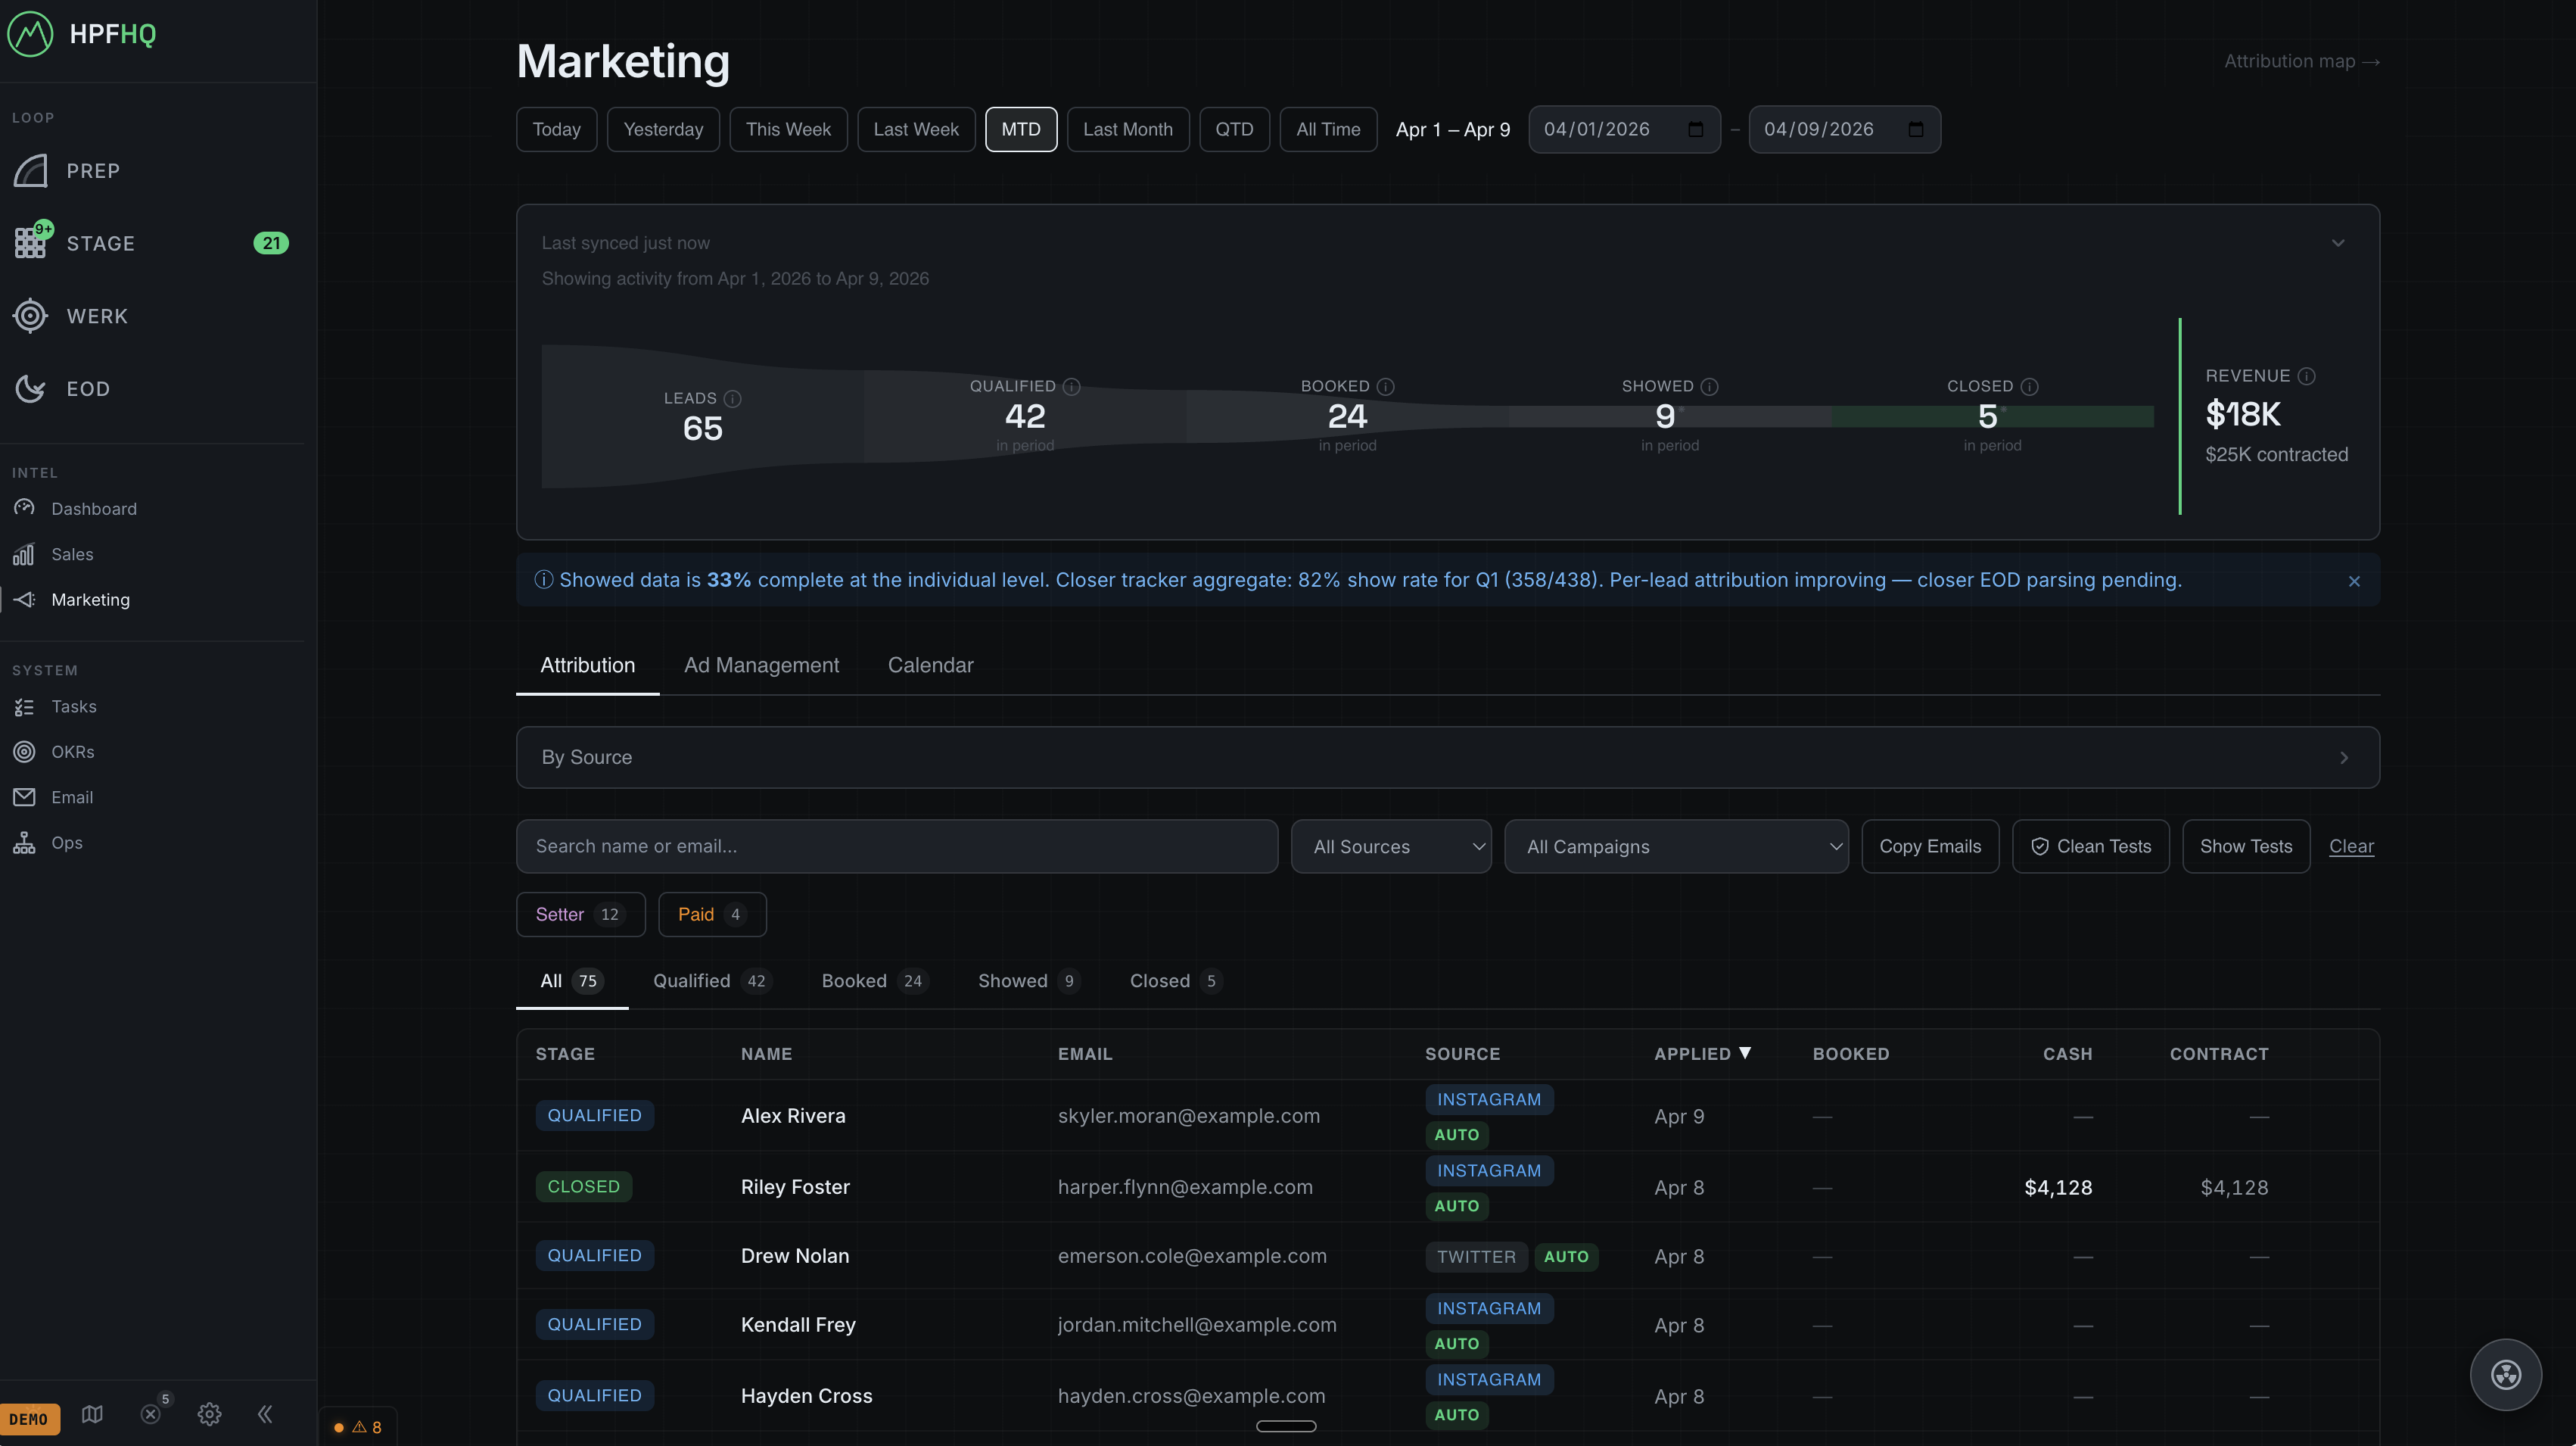Open the PREP section in the sidebar
Screen dimensions: 2576x1446
93,170
